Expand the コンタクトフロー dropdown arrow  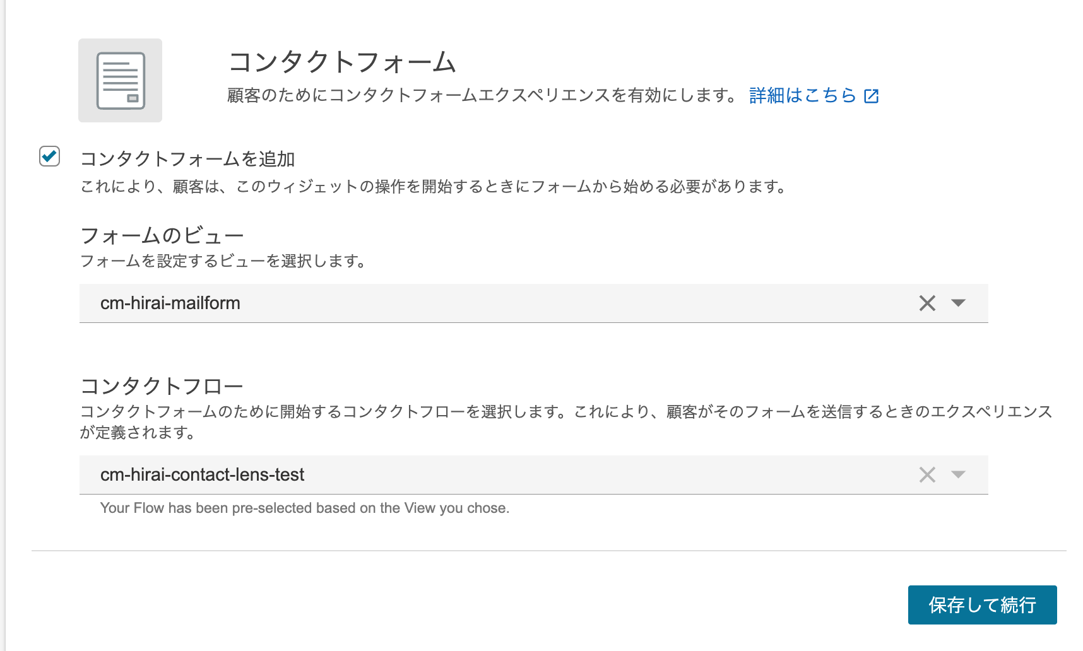point(958,475)
